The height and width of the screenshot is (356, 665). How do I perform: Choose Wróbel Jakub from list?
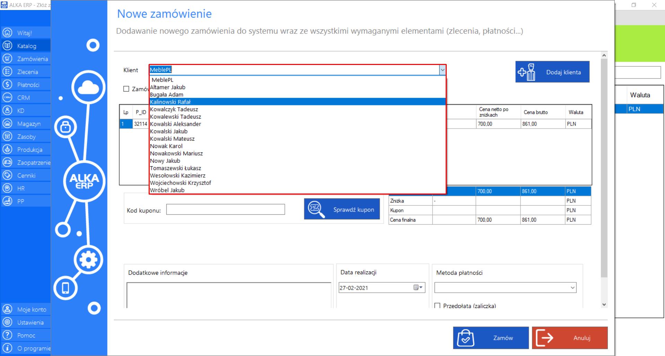[297, 190]
